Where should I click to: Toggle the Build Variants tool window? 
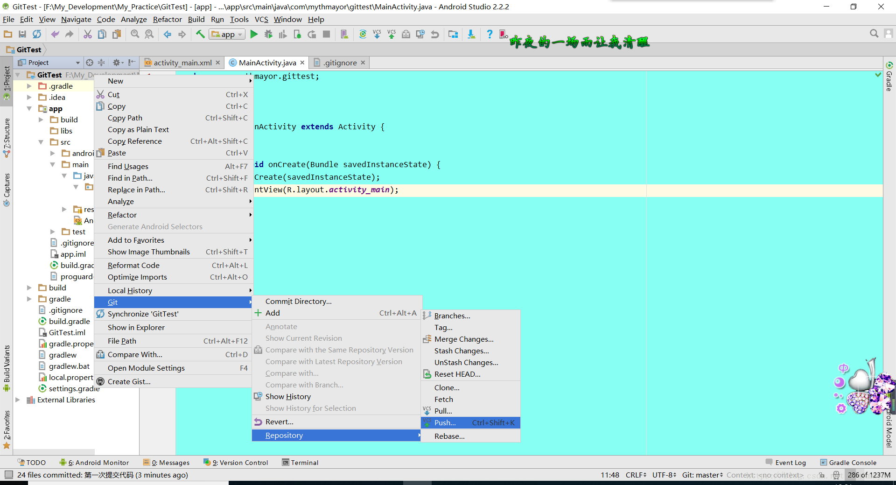click(7, 368)
